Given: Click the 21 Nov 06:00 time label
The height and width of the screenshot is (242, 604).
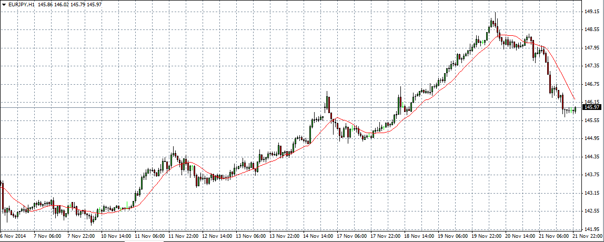Looking at the screenshot, I should point(554,236).
